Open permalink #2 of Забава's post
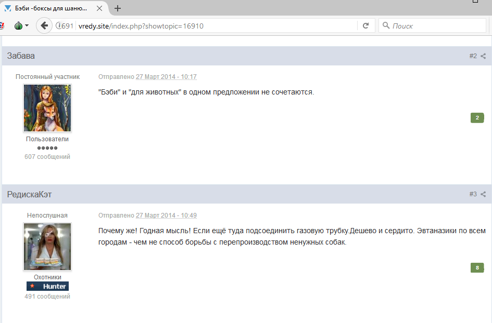Viewport: 492px width, 323px height. 473,56
